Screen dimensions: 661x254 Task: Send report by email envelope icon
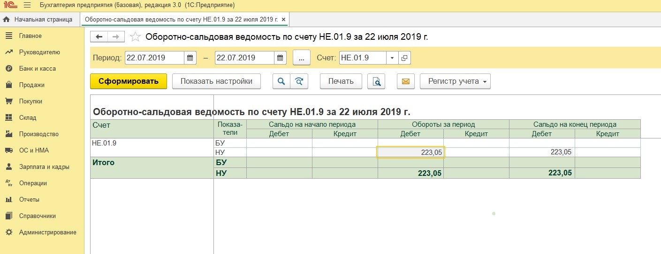click(405, 81)
